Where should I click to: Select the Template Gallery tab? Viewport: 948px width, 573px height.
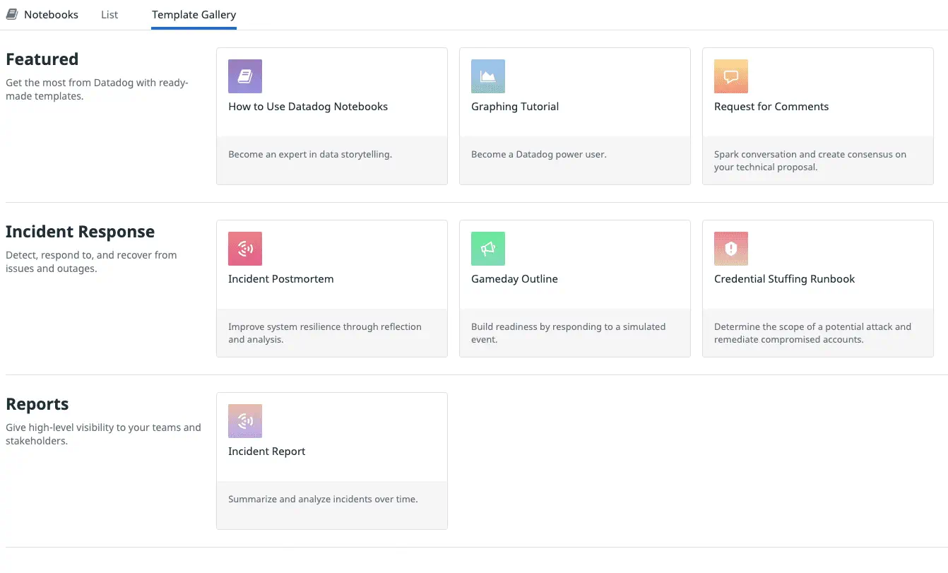[194, 14]
